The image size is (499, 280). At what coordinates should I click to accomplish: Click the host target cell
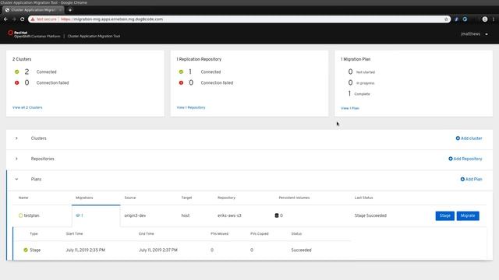coord(186,215)
